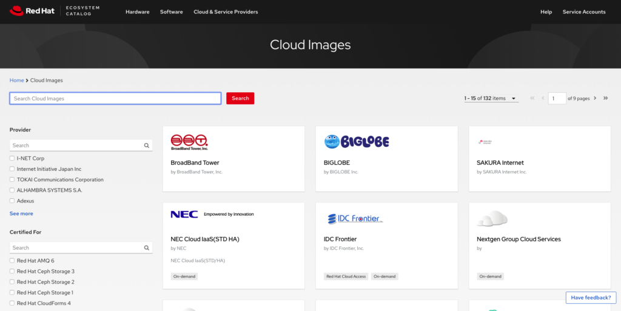Viewport: 621px width, 311px height.
Task: Open the items-per-page dropdown
Action: pos(491,99)
